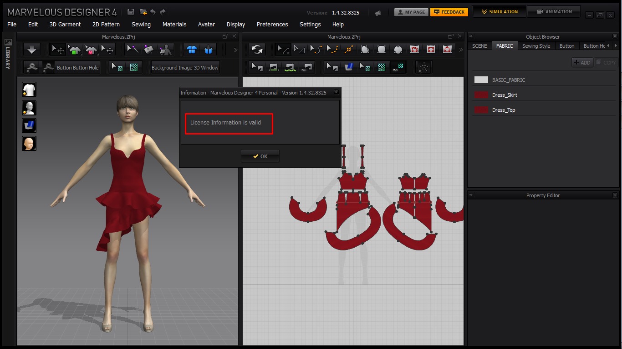Image resolution: width=622 pixels, height=349 pixels.
Task: Open the vertical LIBRARY side panel
Action: pos(8,55)
